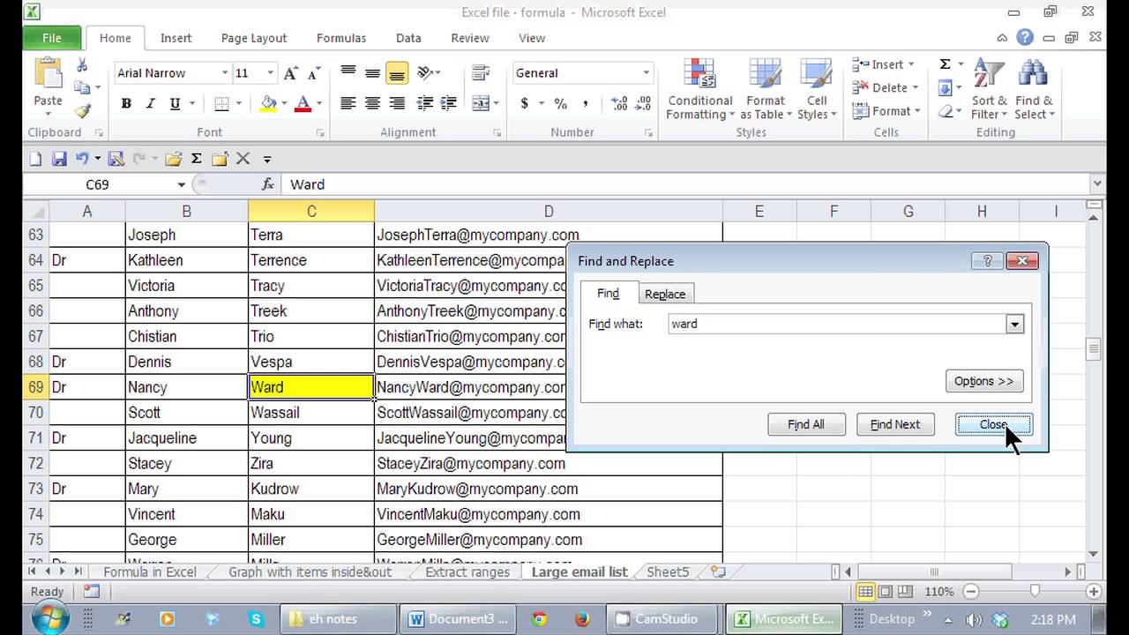Toggle Underline formatting
Image resolution: width=1129 pixels, height=635 pixels.
click(175, 104)
